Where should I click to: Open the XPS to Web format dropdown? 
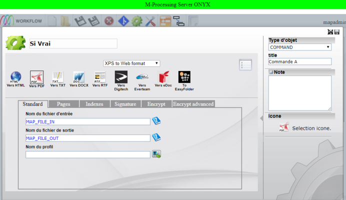pos(131,63)
